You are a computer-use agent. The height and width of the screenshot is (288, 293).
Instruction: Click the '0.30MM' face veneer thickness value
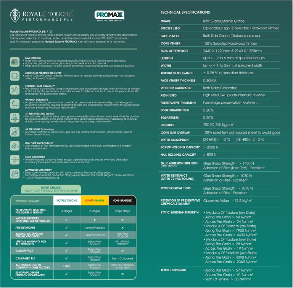click(x=210, y=81)
